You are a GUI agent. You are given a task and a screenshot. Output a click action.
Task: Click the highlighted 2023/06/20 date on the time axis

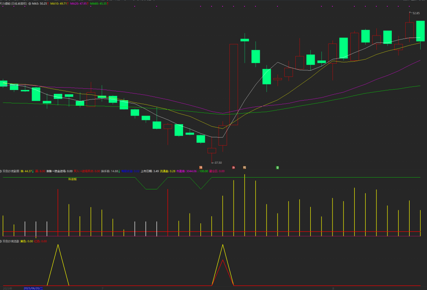coord(33,288)
